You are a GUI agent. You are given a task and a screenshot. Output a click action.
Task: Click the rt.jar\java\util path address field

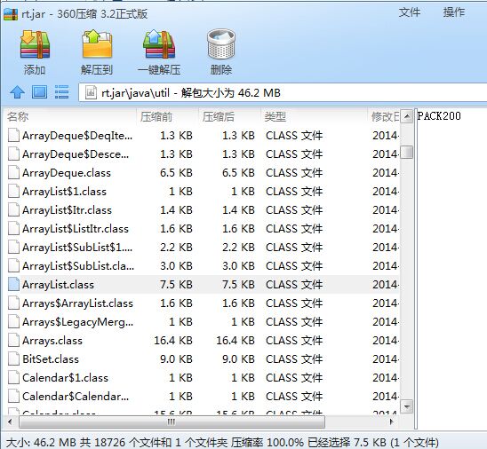(283, 92)
